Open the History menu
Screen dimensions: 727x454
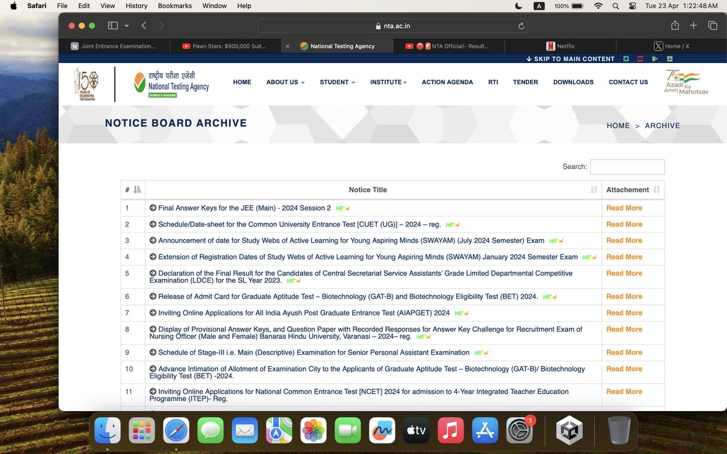point(136,5)
